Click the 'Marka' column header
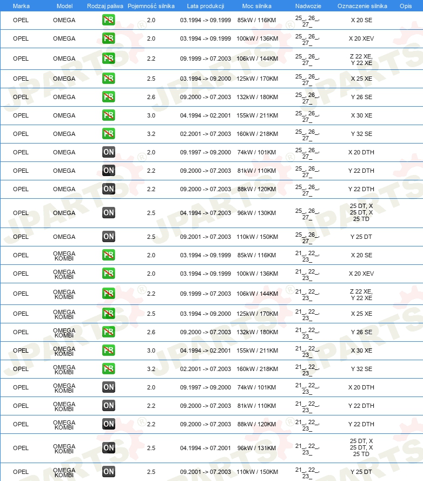This screenshot has width=423, height=481. pos(21,6)
